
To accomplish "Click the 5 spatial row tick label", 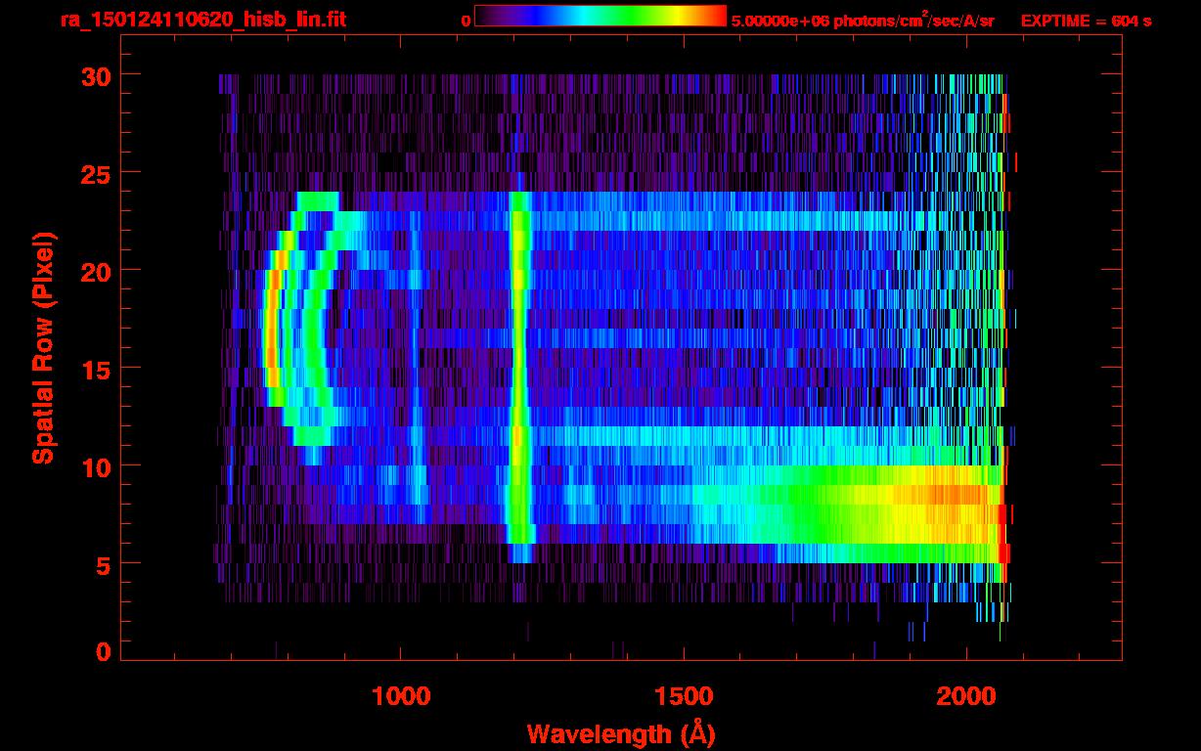I will point(104,563).
